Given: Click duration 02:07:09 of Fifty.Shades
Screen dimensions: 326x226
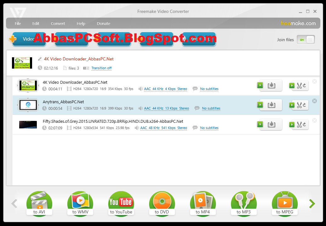Looking at the screenshot, I should [55, 128].
